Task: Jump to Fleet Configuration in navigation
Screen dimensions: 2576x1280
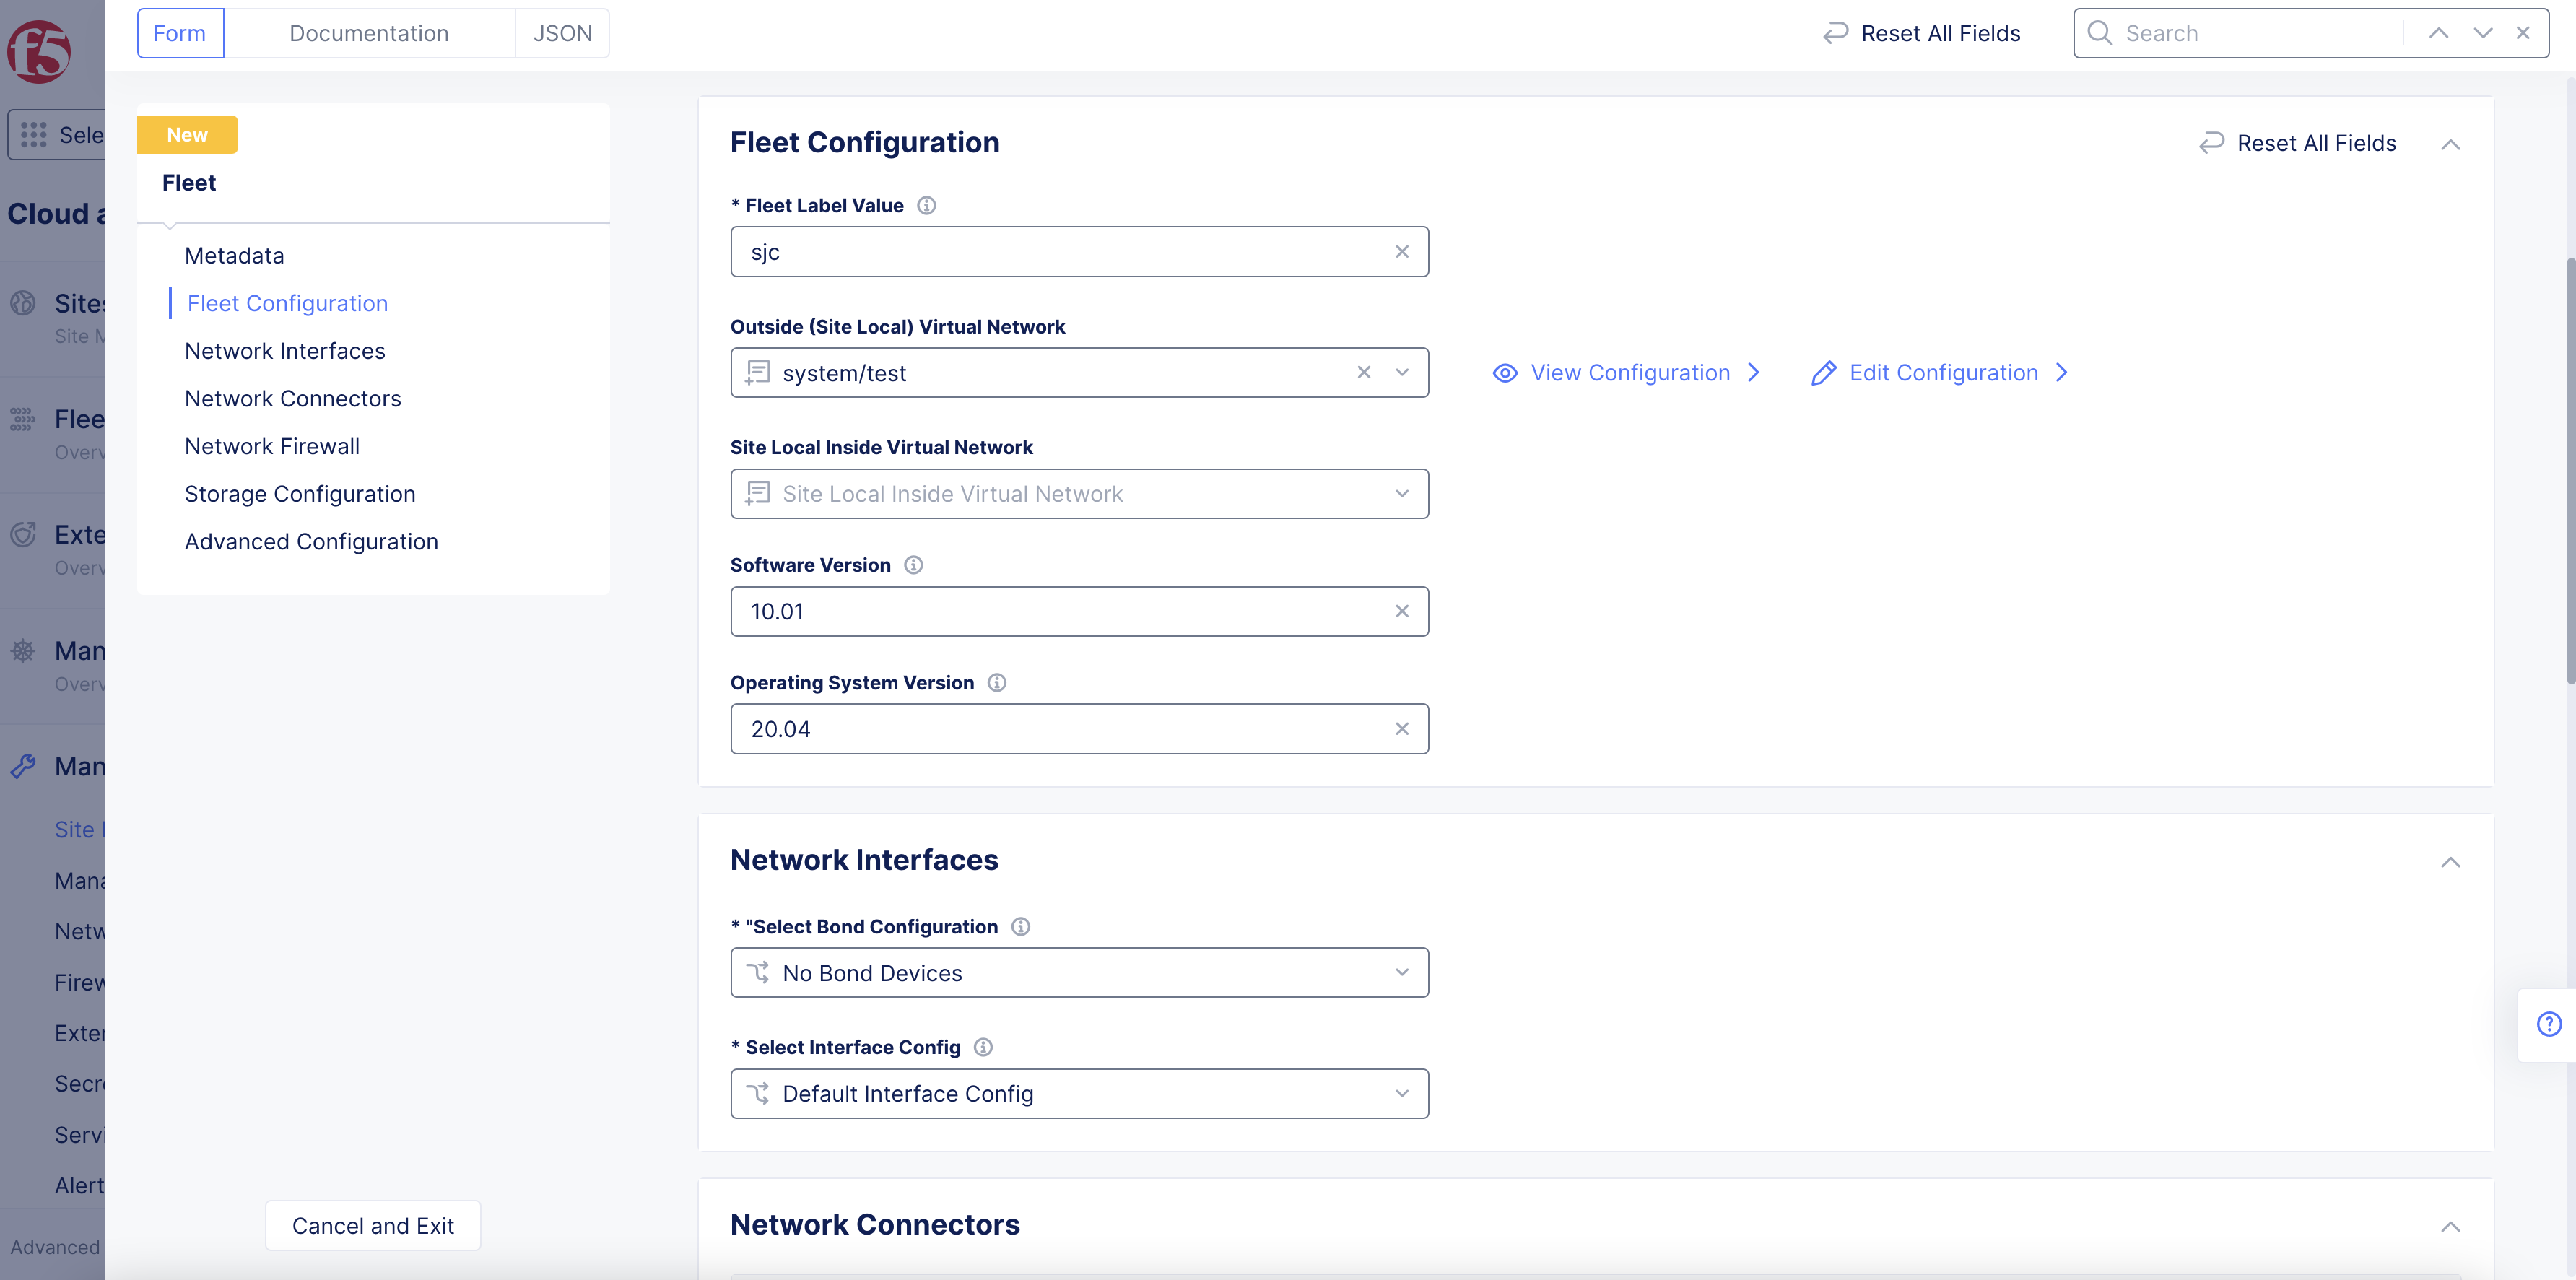Action: 287,304
